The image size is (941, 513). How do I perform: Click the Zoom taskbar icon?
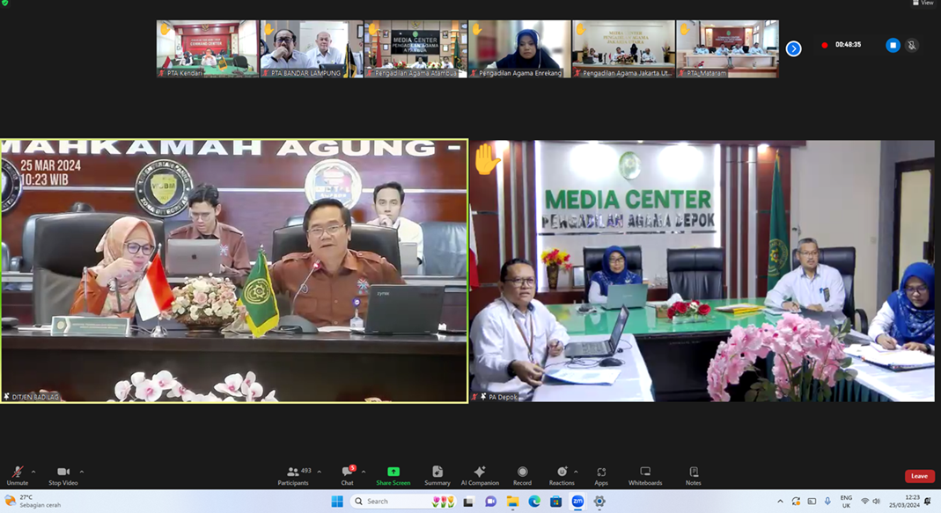(577, 501)
